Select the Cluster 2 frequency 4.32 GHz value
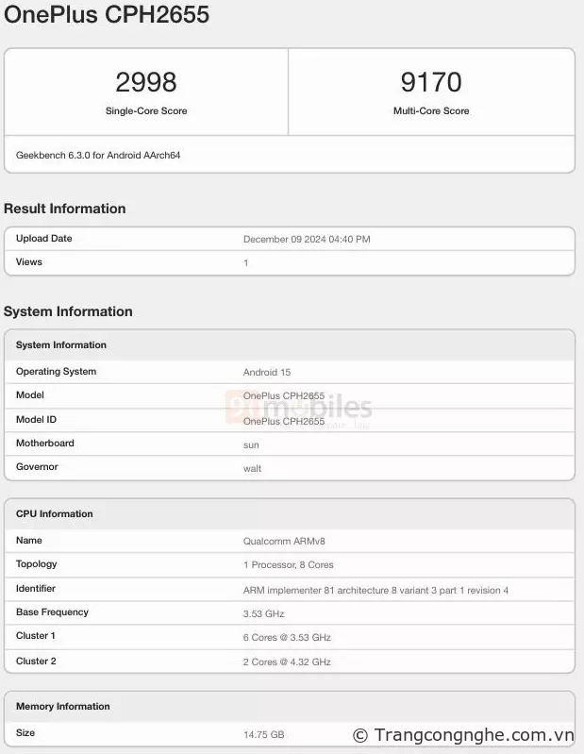The width and height of the screenshot is (584, 754). (287, 662)
